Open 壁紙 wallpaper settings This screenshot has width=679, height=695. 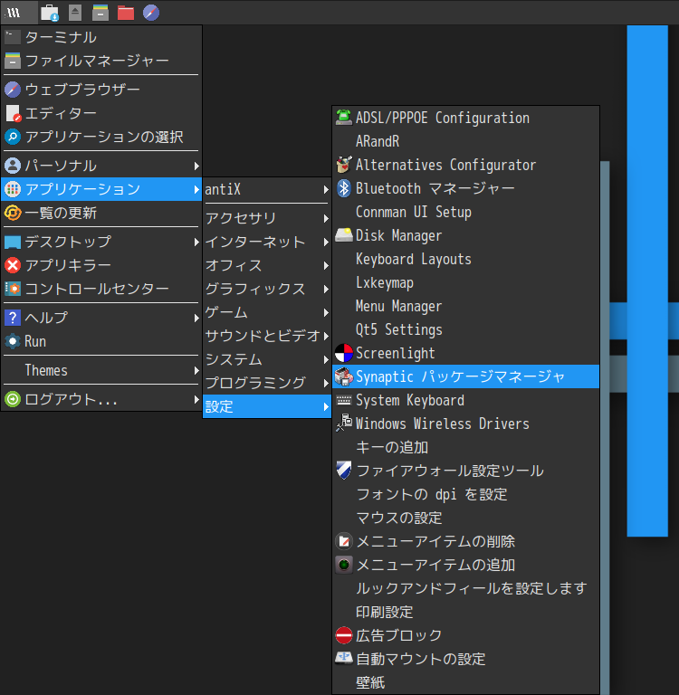click(x=465, y=682)
